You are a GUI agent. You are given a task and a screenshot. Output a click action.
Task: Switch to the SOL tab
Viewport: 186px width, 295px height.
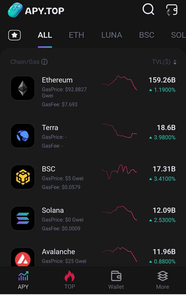178,35
